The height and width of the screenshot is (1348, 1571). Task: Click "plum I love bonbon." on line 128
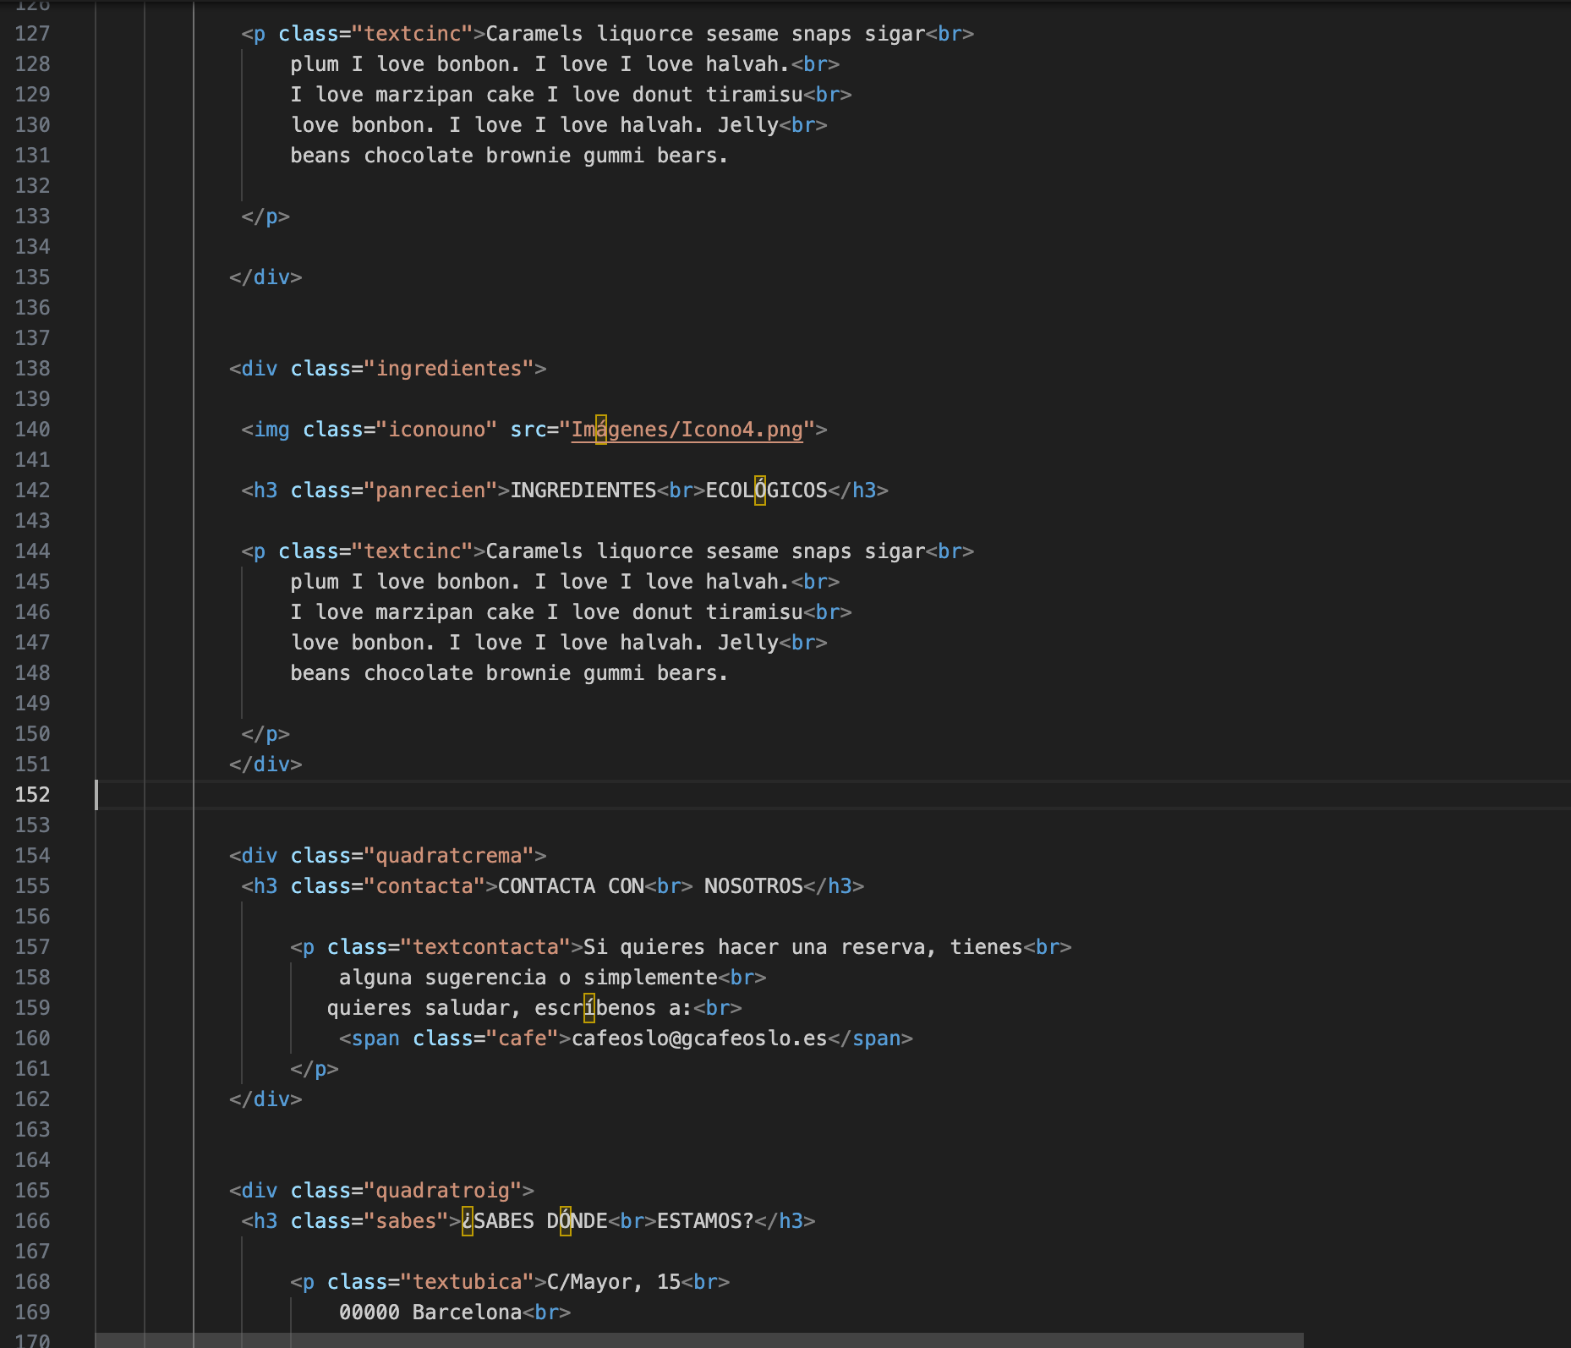[406, 64]
